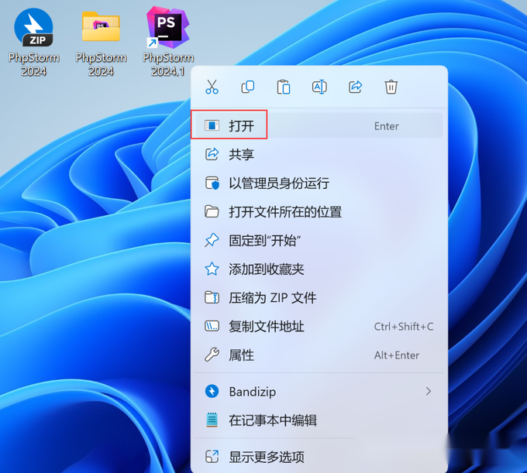Choose 复制文件地址
Image resolution: width=527 pixels, height=473 pixels.
point(319,326)
